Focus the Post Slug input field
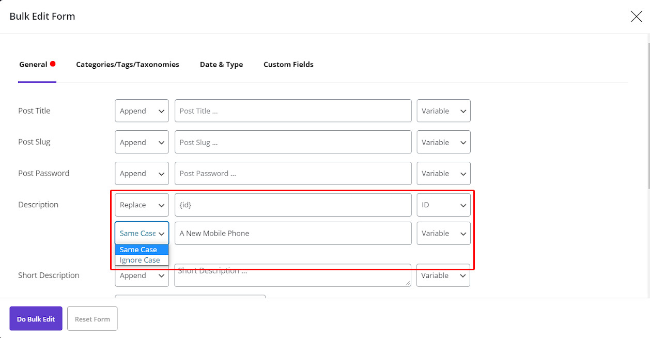The height and width of the screenshot is (338, 650). tap(293, 142)
